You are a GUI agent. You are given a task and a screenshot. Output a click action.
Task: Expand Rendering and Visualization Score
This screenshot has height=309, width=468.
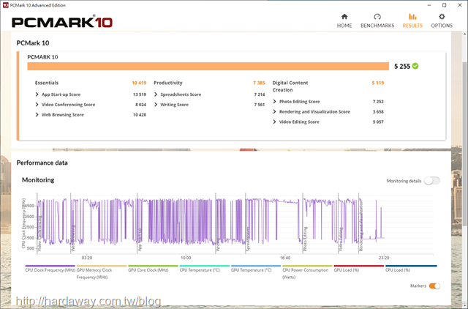(x=275, y=112)
